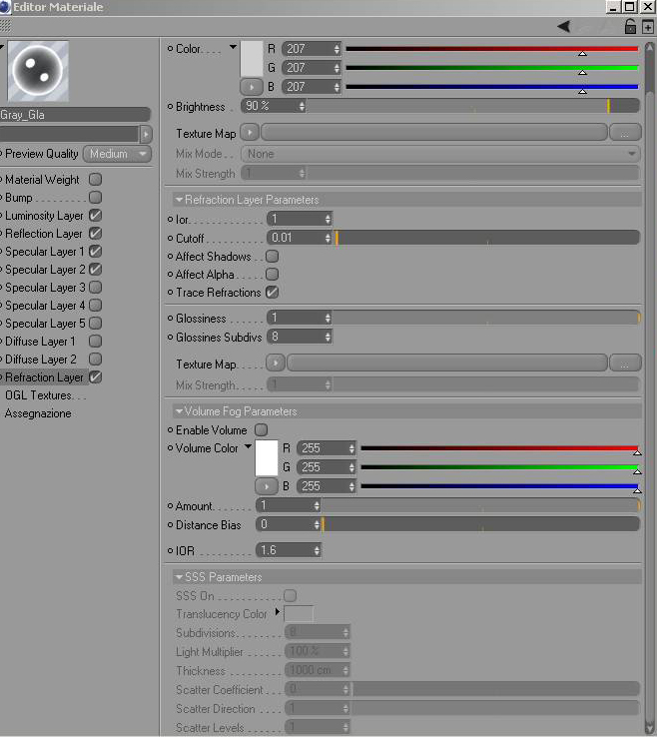
Task: Open Assegnazione section
Action: (x=38, y=413)
